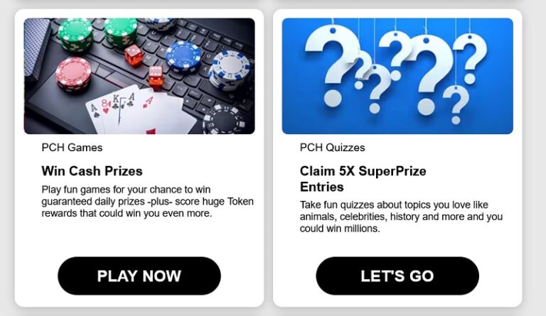Select the PCH Quizzes label

[332, 148]
